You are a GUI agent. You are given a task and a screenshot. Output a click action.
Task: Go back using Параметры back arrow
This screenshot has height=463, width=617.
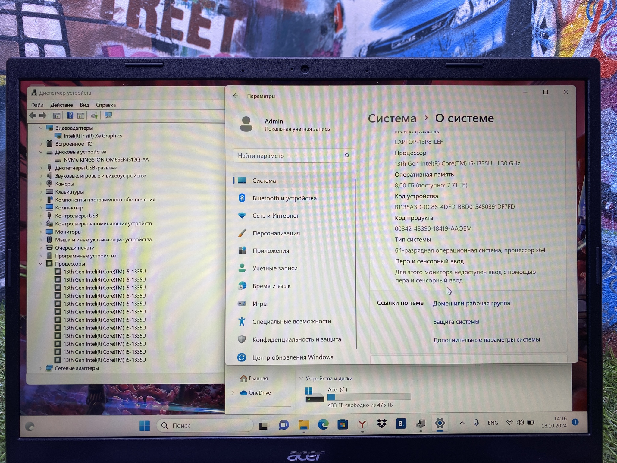coord(236,96)
